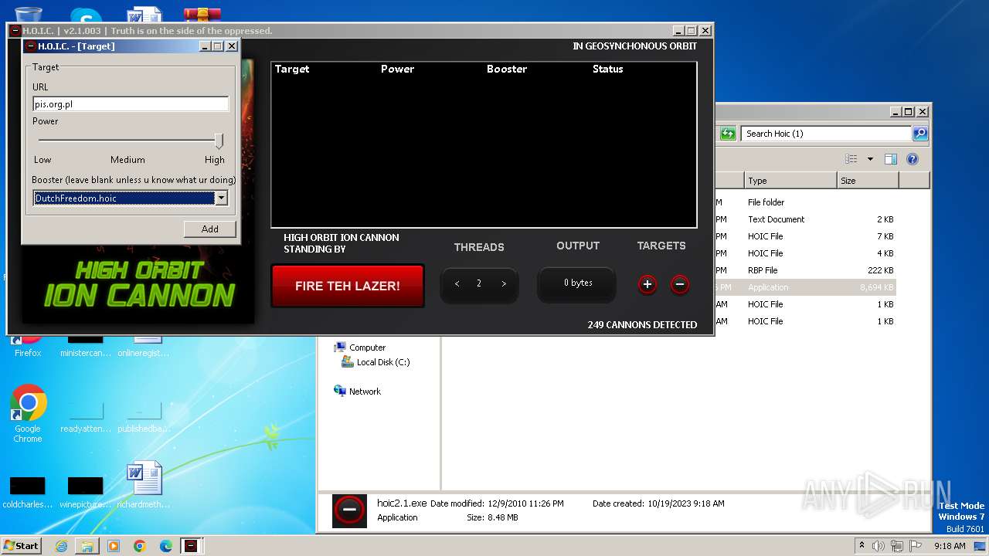Screen dimensions: 989x556
Task: Toggle the Explorer preview pane icon
Action: pos(891,159)
